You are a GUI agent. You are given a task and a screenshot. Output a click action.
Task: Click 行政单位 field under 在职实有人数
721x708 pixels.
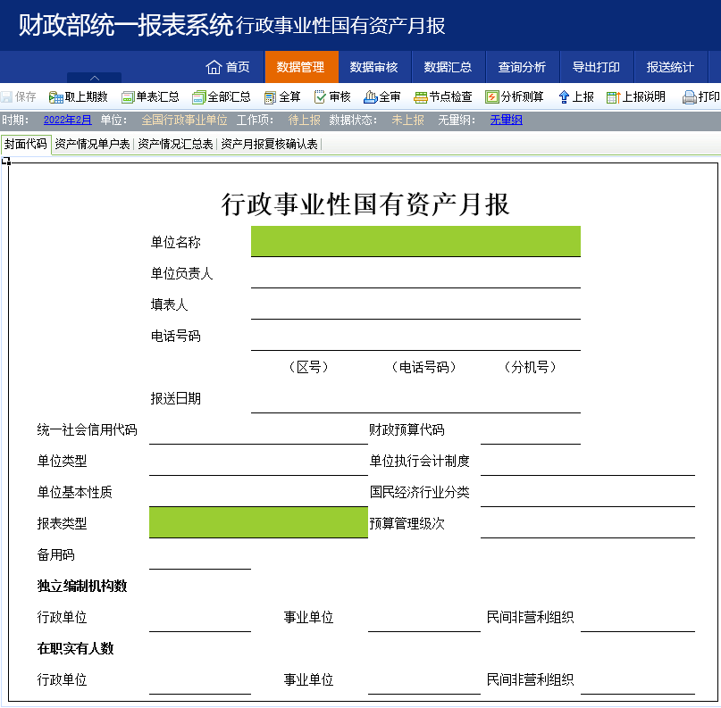point(200,679)
